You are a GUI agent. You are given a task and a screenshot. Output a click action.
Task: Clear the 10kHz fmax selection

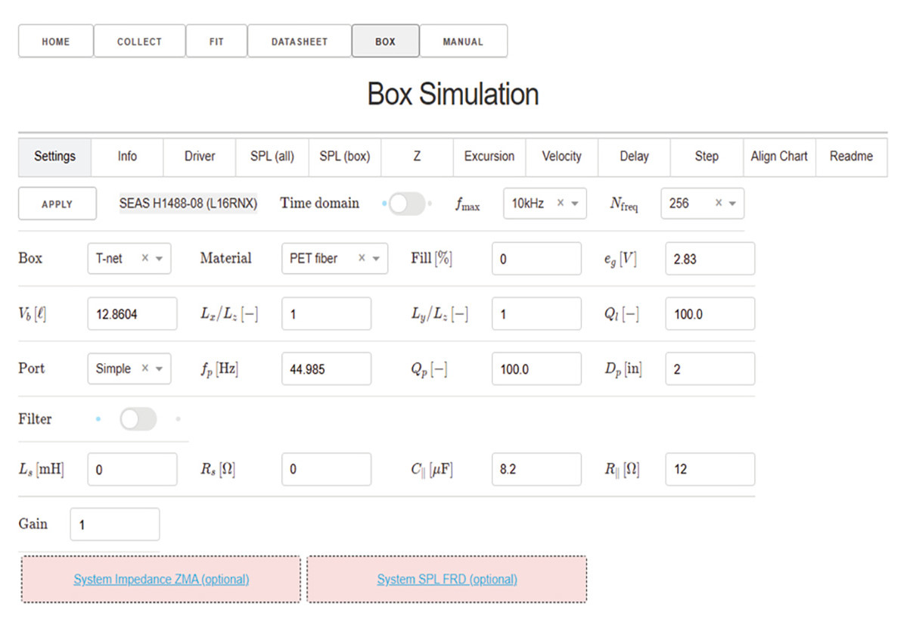[x=561, y=203]
